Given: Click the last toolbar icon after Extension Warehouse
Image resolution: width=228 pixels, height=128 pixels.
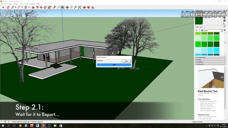Looking at the screenshot, I should point(93,7).
